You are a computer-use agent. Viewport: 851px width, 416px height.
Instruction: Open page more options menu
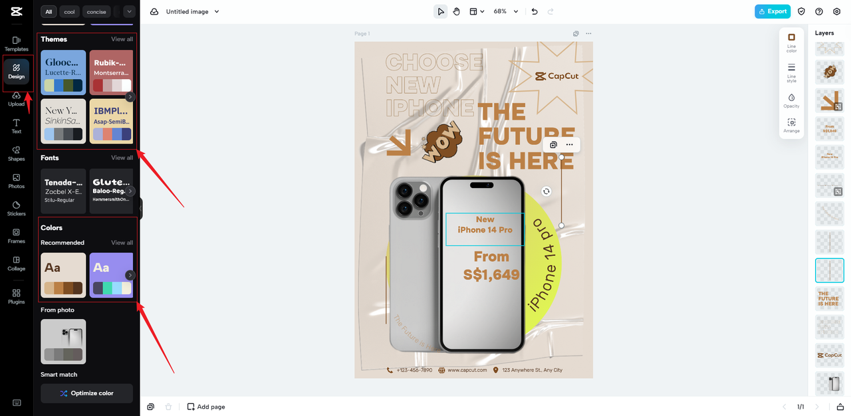point(588,33)
